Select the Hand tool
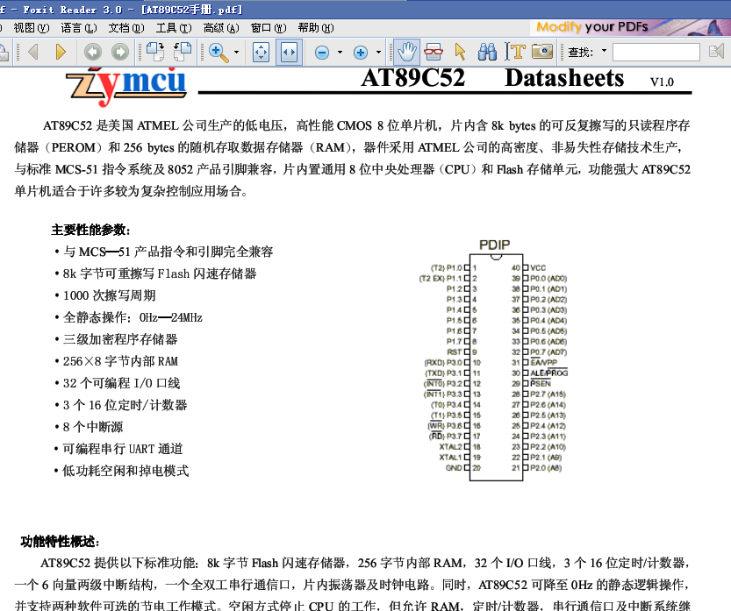Viewport: 731px width, 611px height. click(406, 53)
